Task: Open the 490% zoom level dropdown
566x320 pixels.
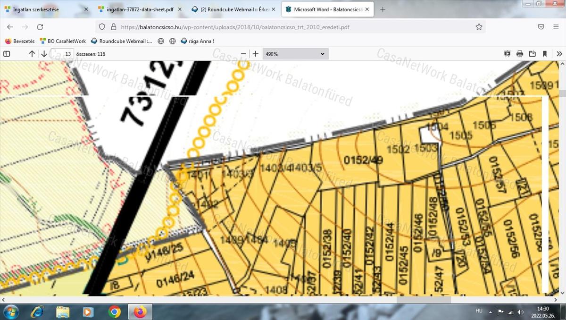Action: 295,54
